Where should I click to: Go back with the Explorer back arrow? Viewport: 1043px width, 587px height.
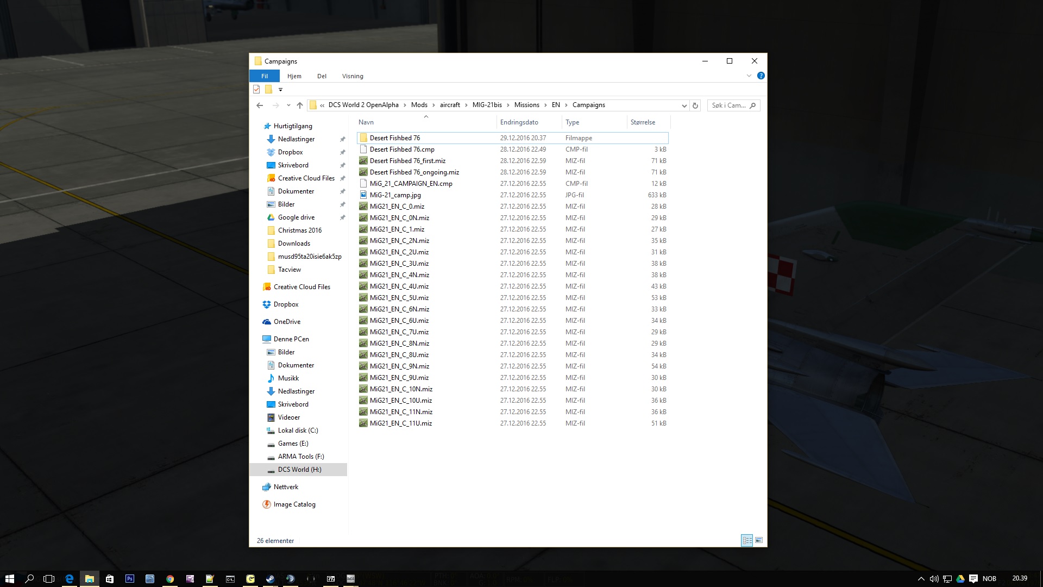pyautogui.click(x=260, y=105)
